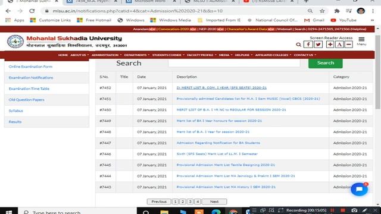
Task: Open the Chrome profile avatar
Action: 361,11
